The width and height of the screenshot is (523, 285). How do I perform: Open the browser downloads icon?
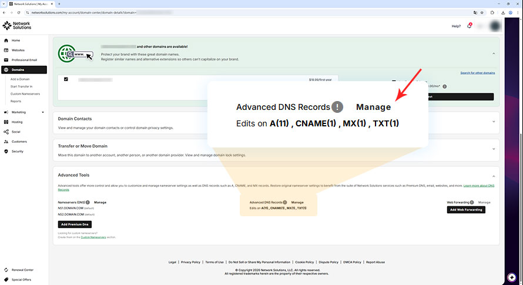coord(503,12)
